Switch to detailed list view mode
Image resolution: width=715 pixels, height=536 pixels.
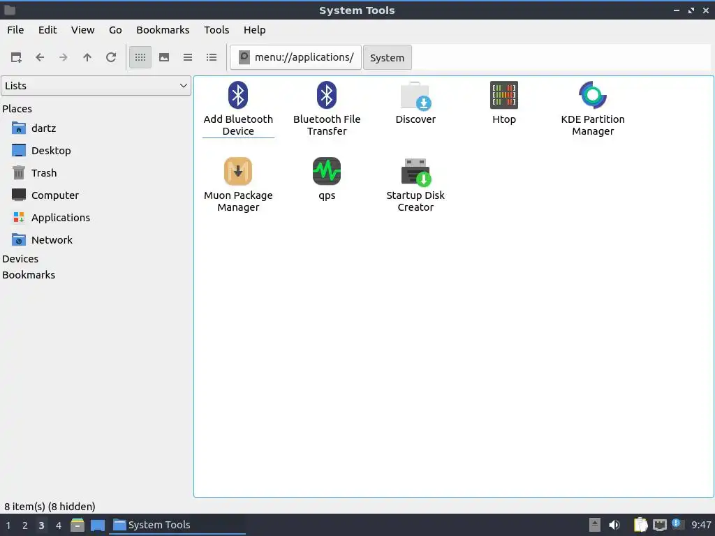point(212,57)
